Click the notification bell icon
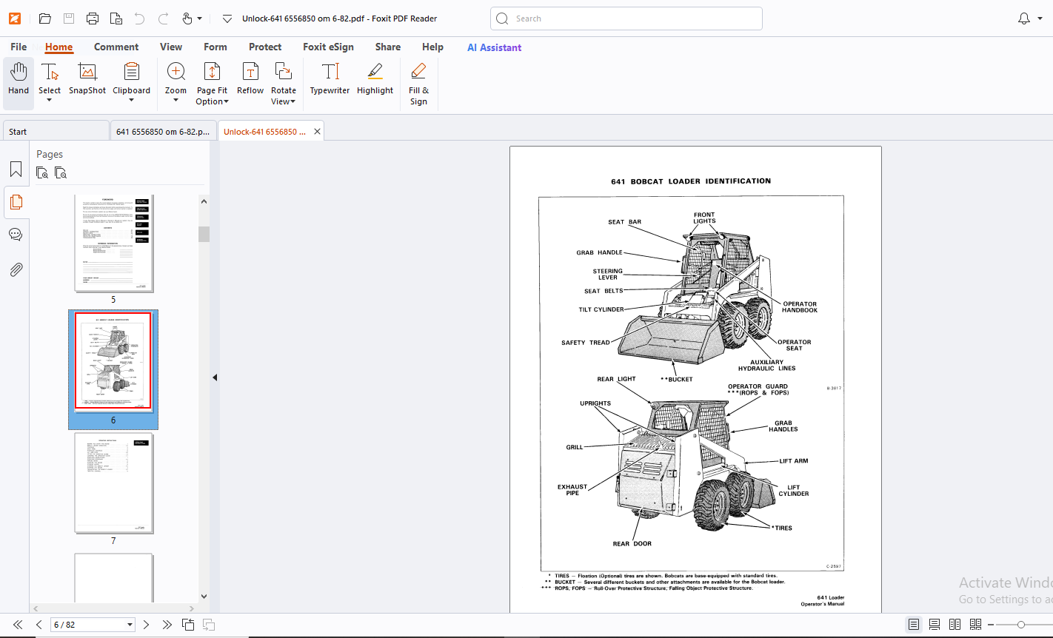Viewport: 1053px width, 638px height. click(1024, 19)
